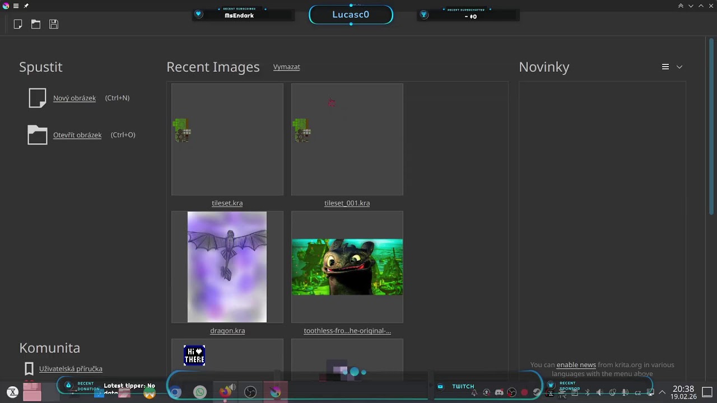Open the volume tray icon
The image size is (717, 403).
point(599,393)
